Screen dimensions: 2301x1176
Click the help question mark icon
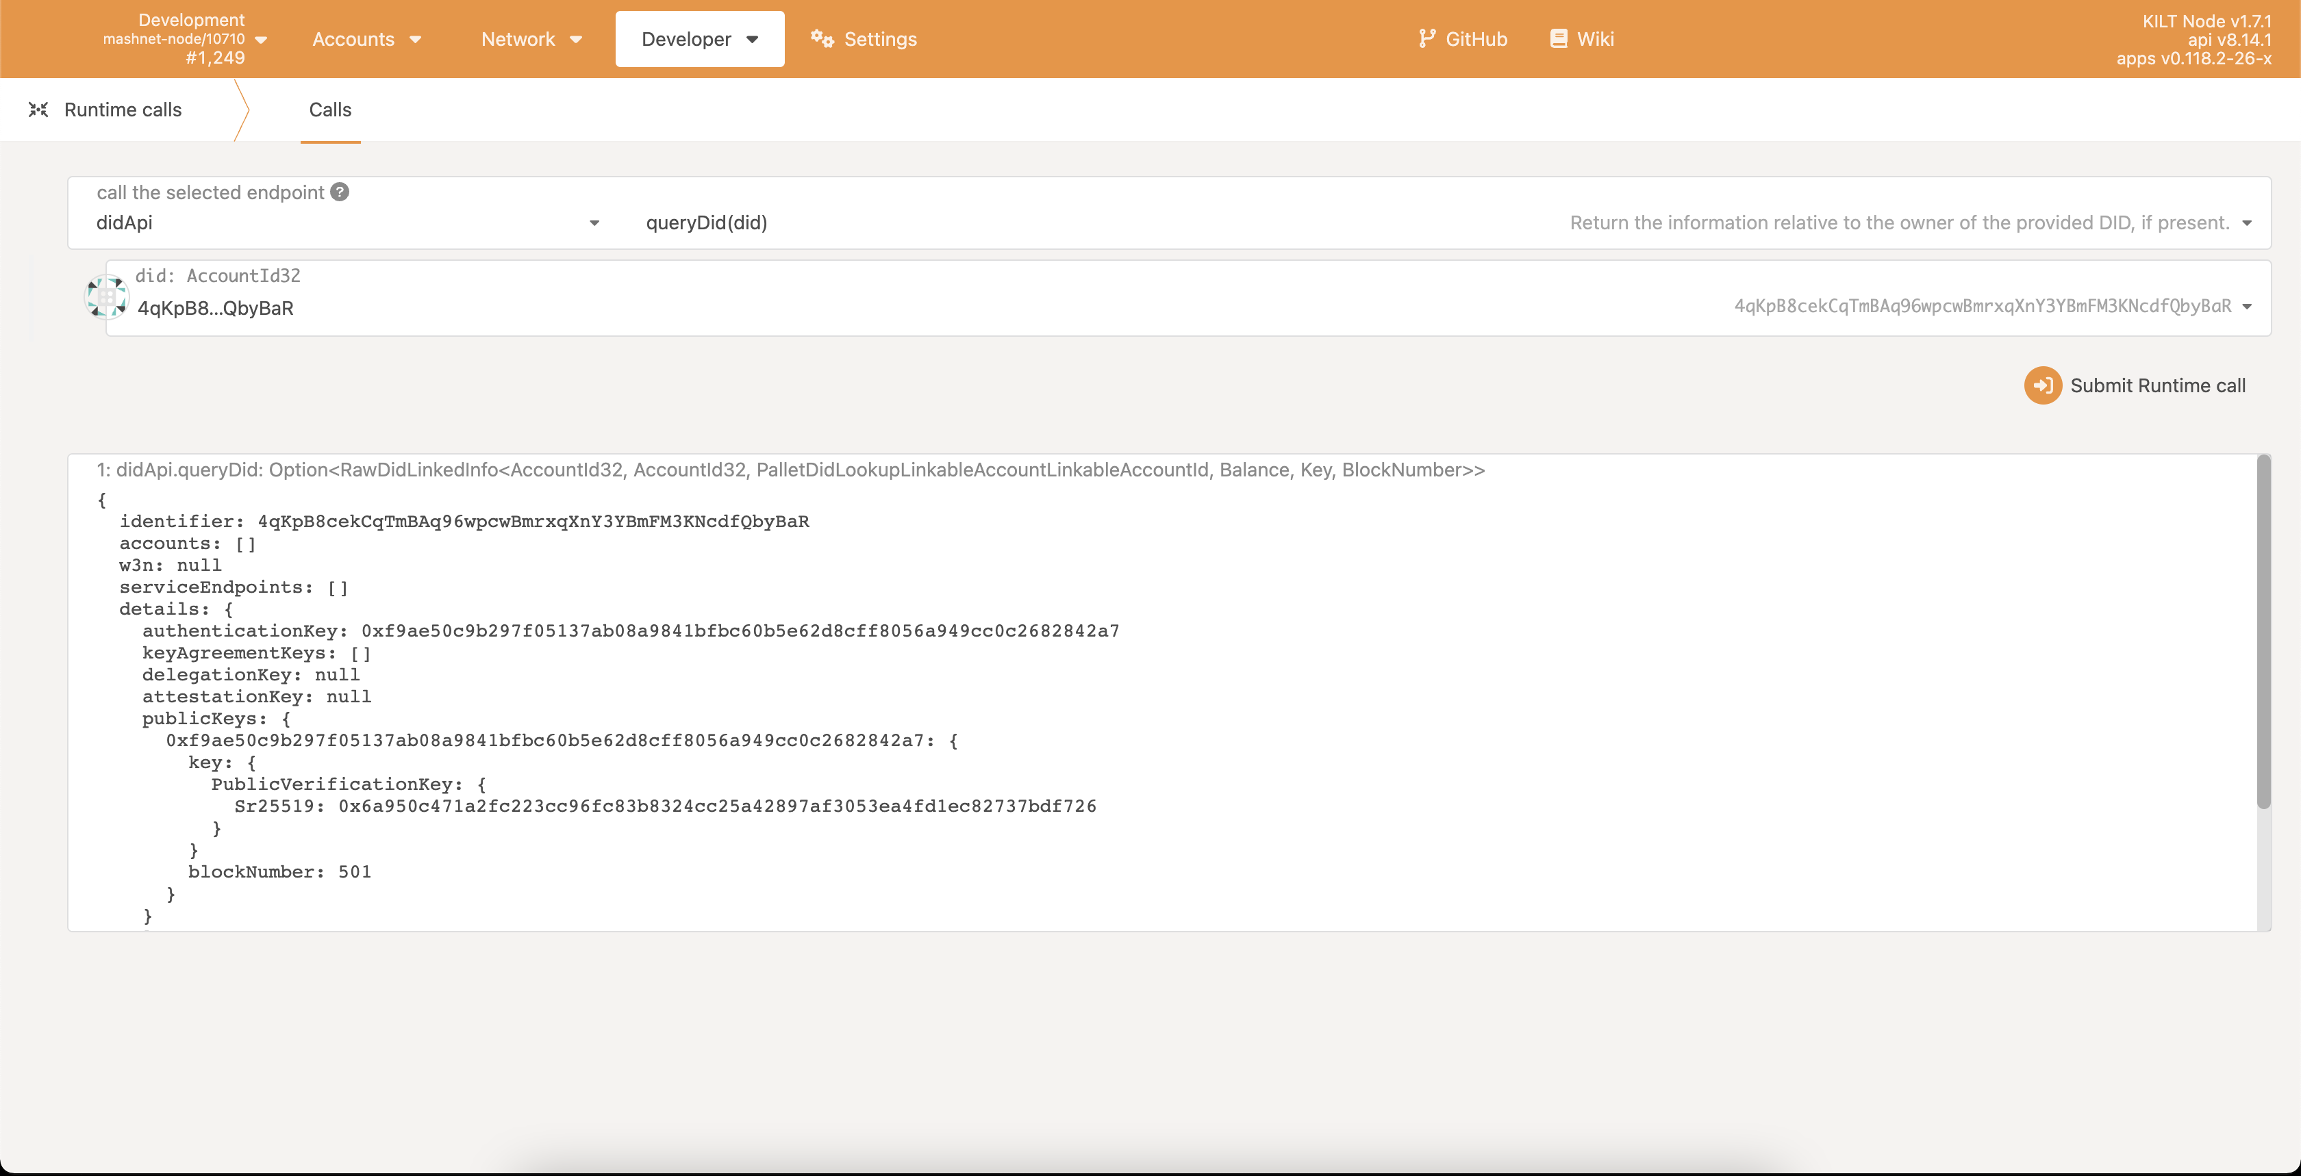(x=340, y=192)
